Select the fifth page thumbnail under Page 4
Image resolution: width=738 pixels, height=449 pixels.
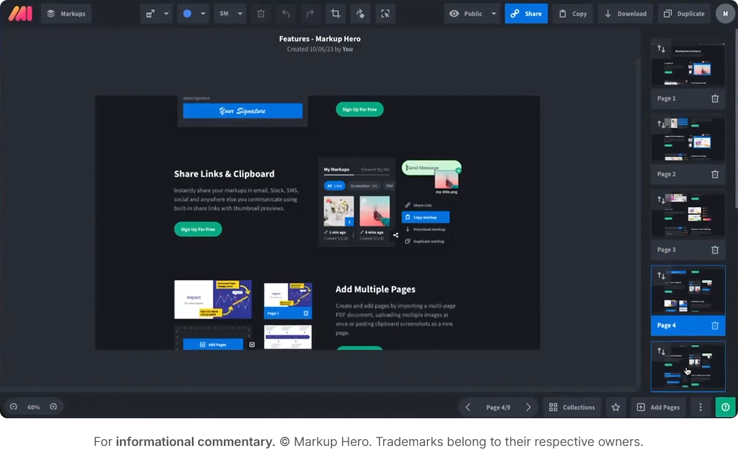688,367
